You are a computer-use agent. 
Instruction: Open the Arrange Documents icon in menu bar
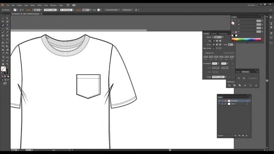[x=74, y=5]
